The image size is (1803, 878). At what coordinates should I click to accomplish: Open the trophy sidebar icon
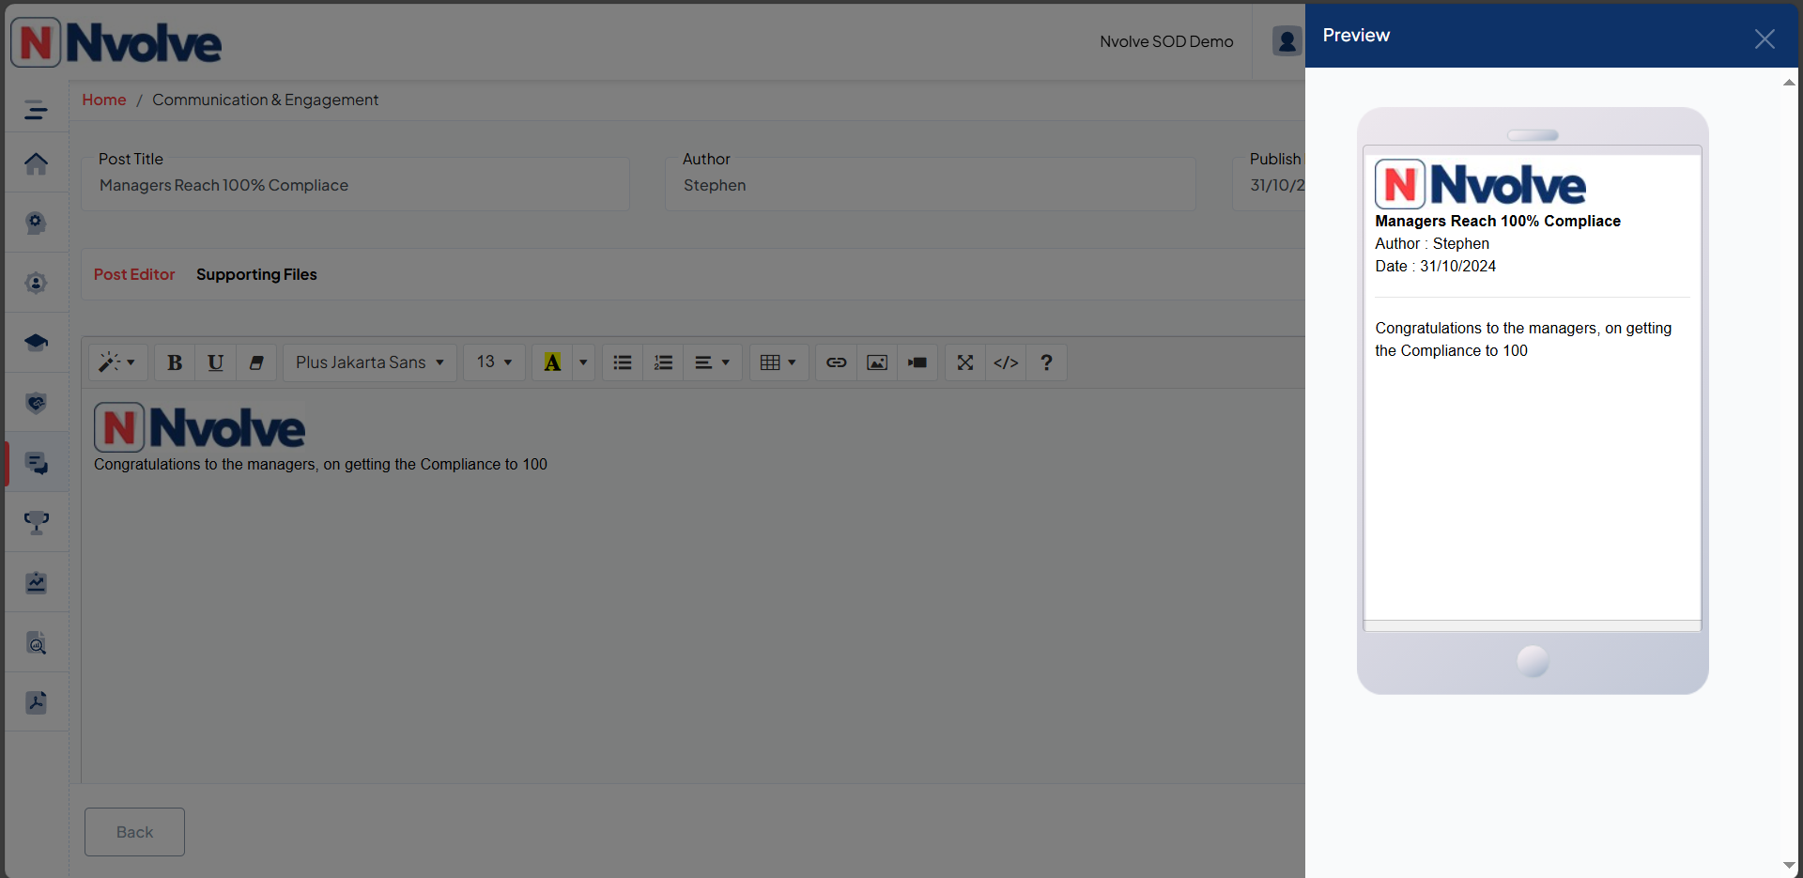(36, 523)
